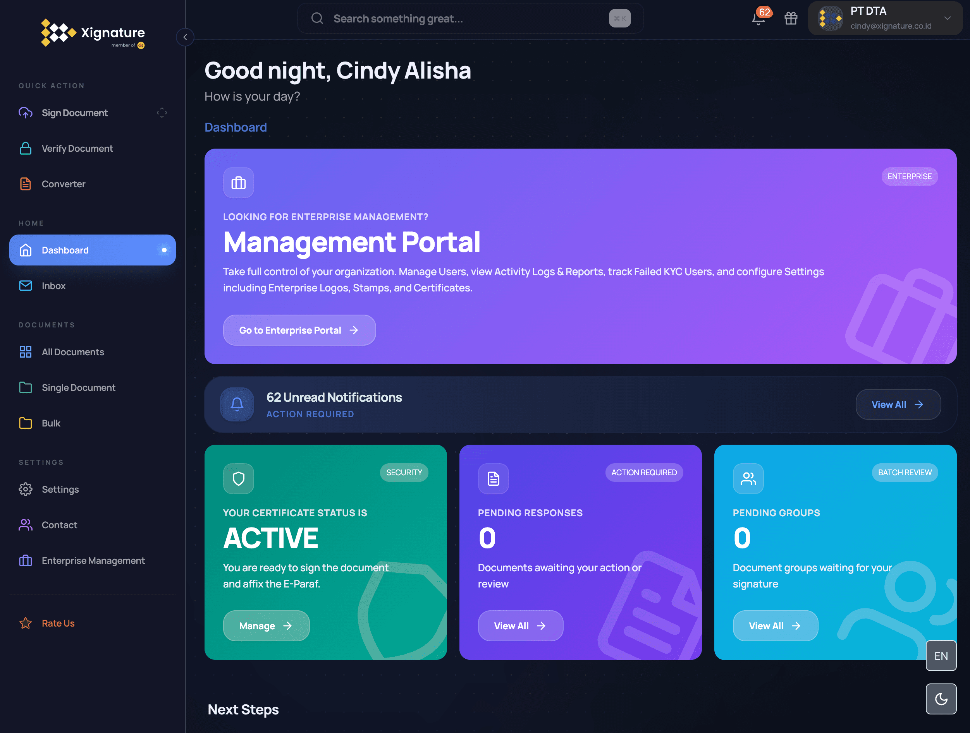Click View All on Pending Responses card
970x733 pixels.
pos(521,626)
